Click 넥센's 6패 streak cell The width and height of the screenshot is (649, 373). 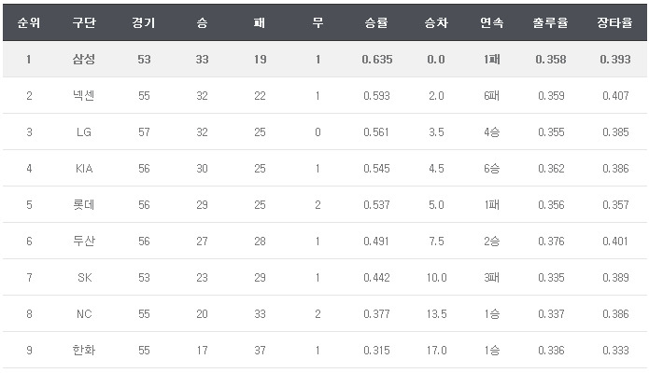click(491, 96)
